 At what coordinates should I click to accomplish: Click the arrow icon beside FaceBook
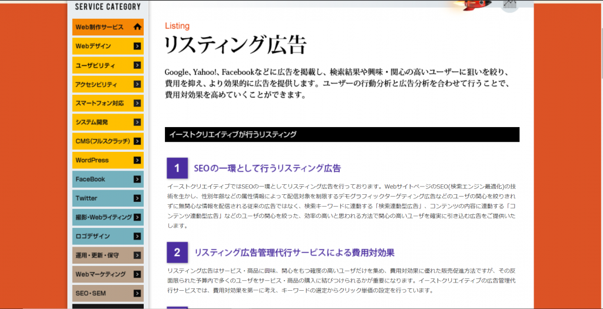tap(137, 180)
